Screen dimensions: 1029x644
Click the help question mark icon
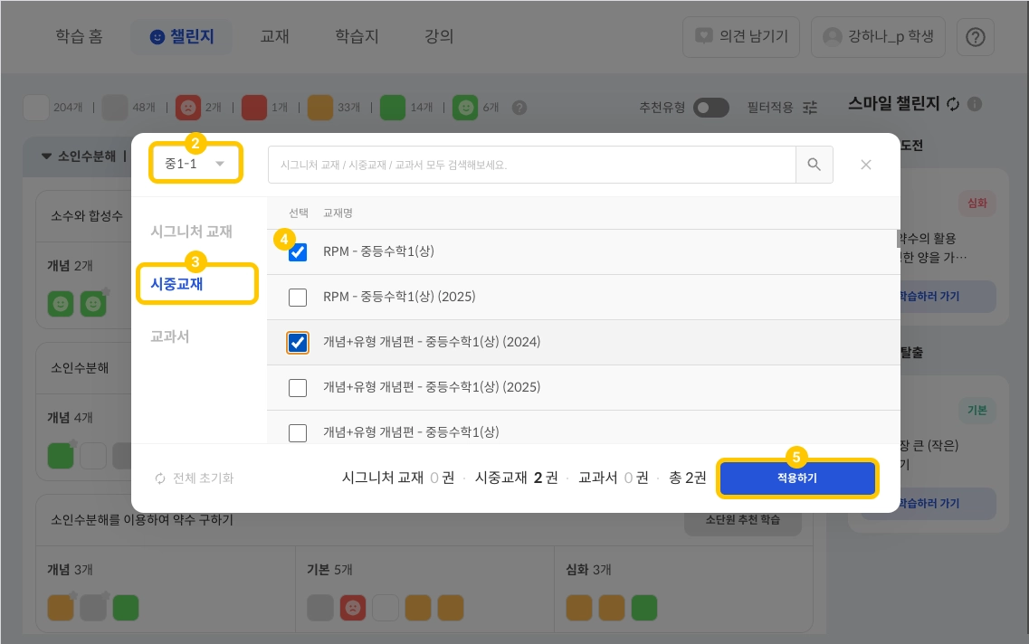(x=976, y=37)
